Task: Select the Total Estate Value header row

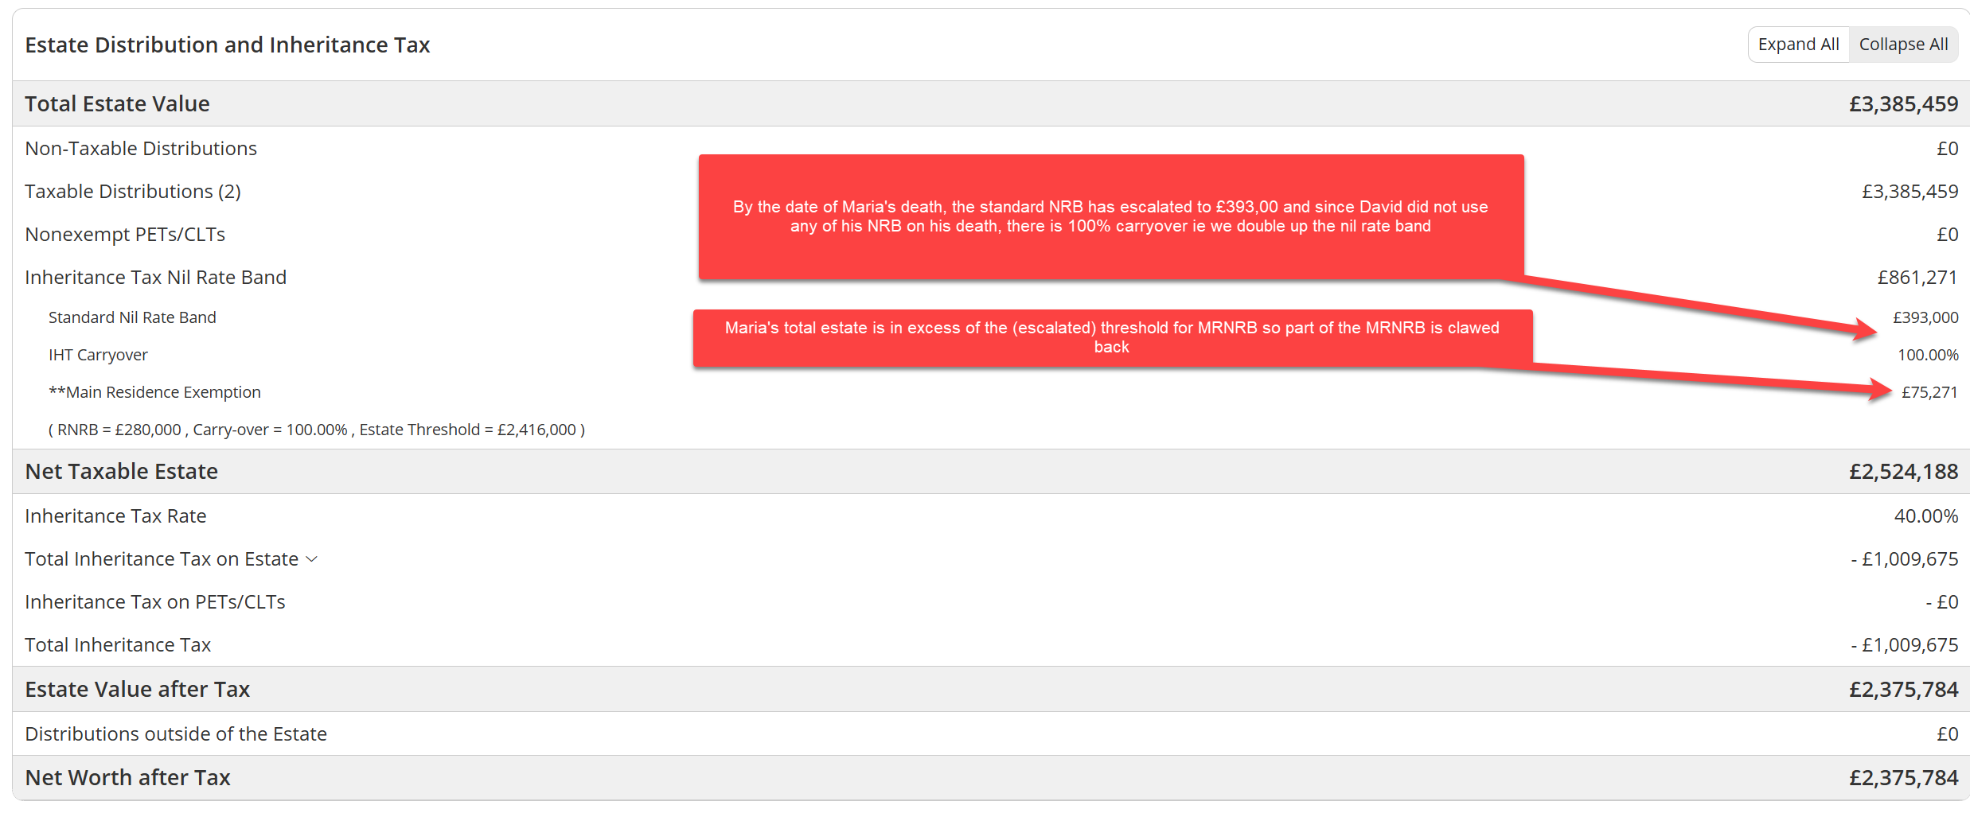Action: click(991, 103)
